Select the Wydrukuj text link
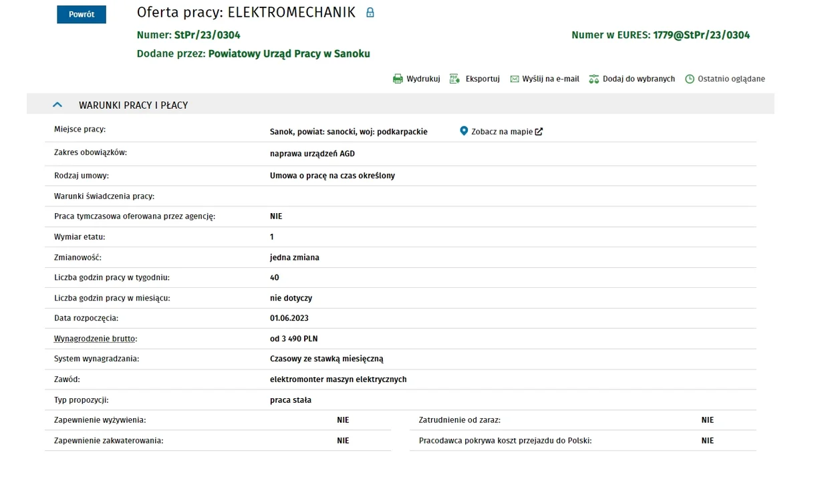 423,79
